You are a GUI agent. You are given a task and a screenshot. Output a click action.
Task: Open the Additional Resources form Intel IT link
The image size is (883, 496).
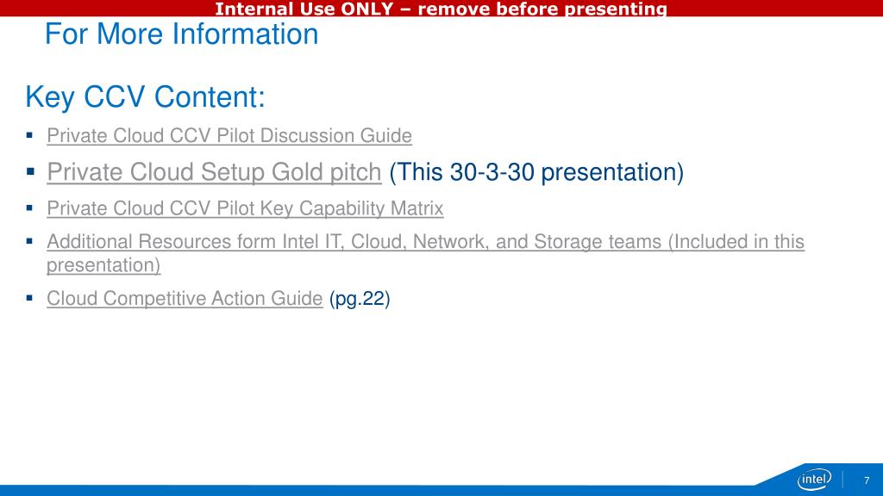pyautogui.click(x=425, y=253)
